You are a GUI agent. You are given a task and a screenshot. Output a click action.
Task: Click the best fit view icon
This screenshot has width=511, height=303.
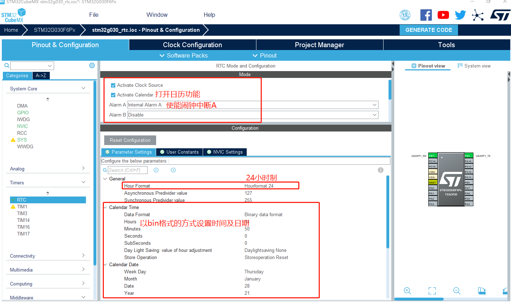[x=432, y=291]
